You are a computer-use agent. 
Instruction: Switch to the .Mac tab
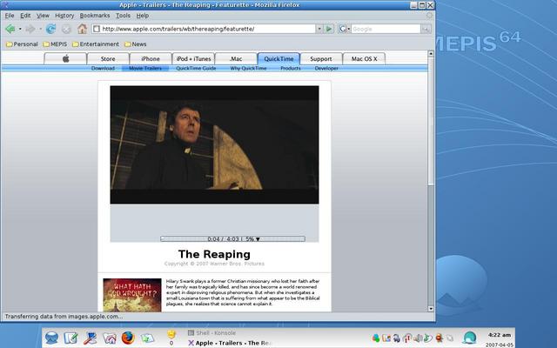236,58
